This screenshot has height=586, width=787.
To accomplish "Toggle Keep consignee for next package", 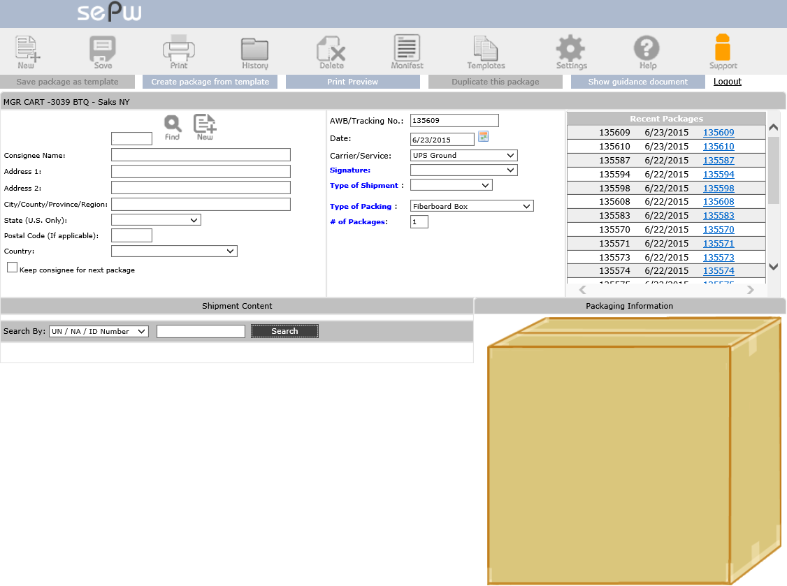I will (12, 268).
